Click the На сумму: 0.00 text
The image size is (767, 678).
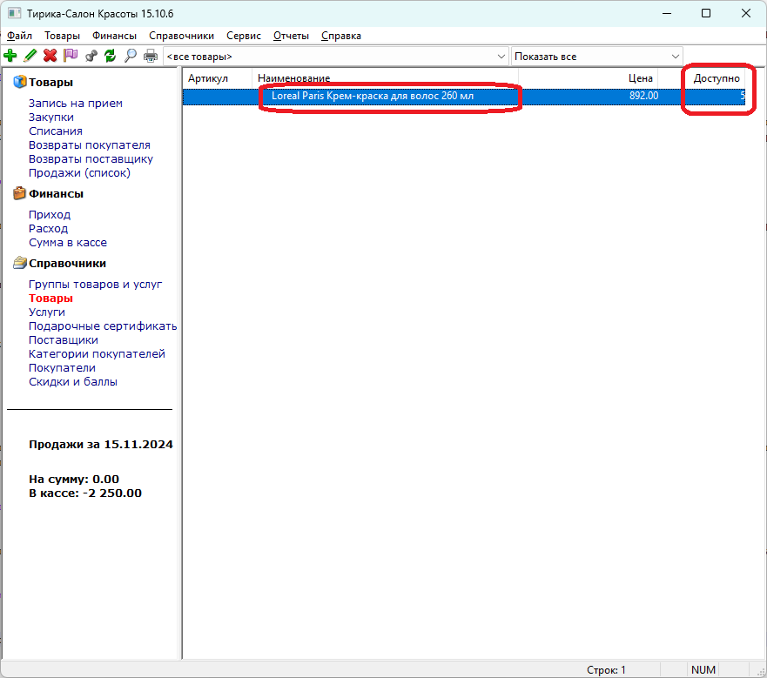tap(74, 479)
